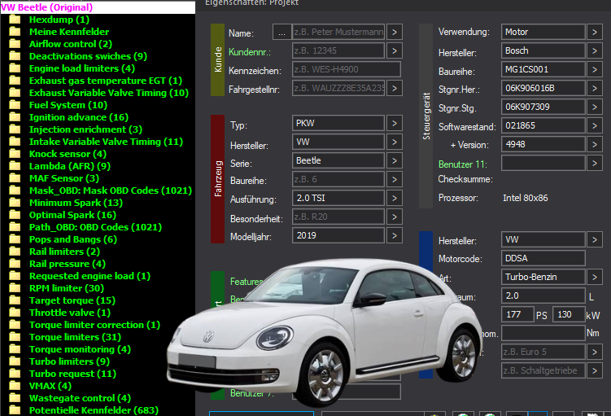The width and height of the screenshot is (611, 416).
Task: Open arrow beside z.B. Schaltgetriebe field
Action: tap(594, 370)
